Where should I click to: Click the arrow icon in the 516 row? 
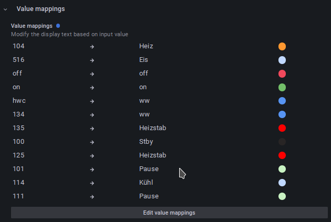pyautogui.click(x=92, y=60)
